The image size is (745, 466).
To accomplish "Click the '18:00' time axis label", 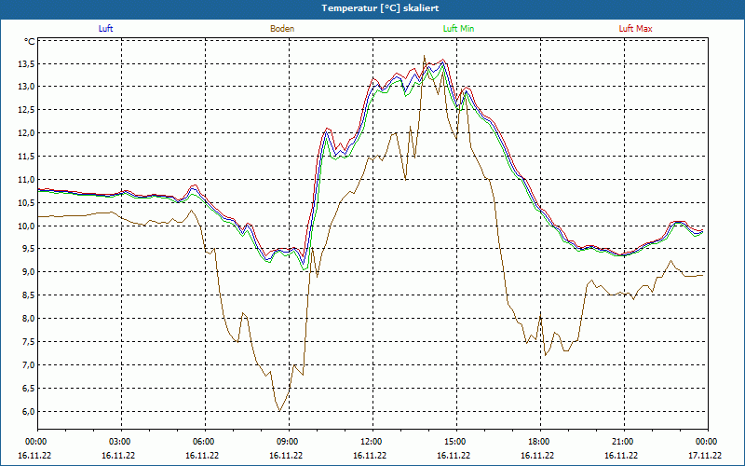I will tap(540, 442).
